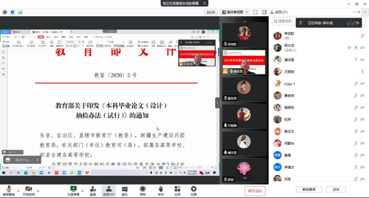The width and height of the screenshot is (369, 198).
Task: Click the 改名 rename button
Action: click(336, 189)
